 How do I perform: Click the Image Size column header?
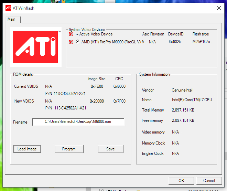click(96, 79)
